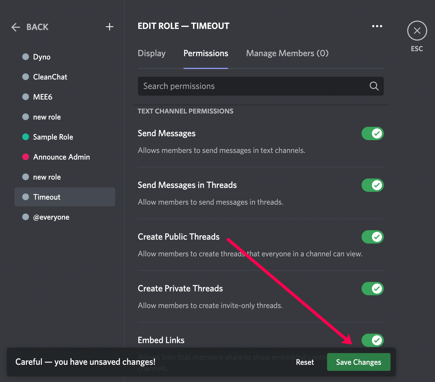
Task: Disable the Send Messages toggle
Action: click(372, 133)
